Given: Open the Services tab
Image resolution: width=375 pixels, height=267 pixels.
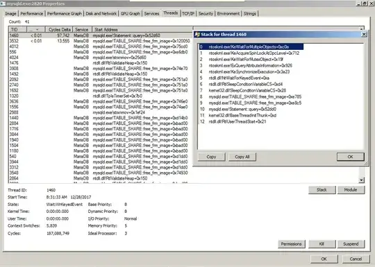Looking at the screenshot, I should (x=151, y=14).
